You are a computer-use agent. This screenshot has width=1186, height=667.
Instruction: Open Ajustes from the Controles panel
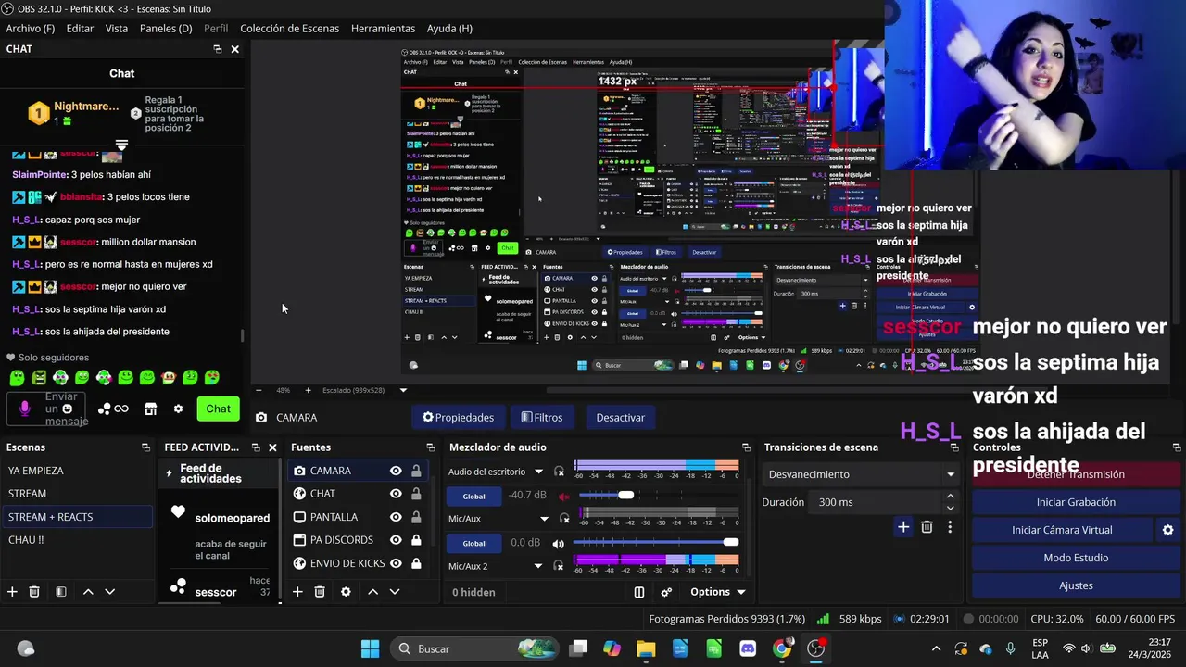click(x=1076, y=585)
